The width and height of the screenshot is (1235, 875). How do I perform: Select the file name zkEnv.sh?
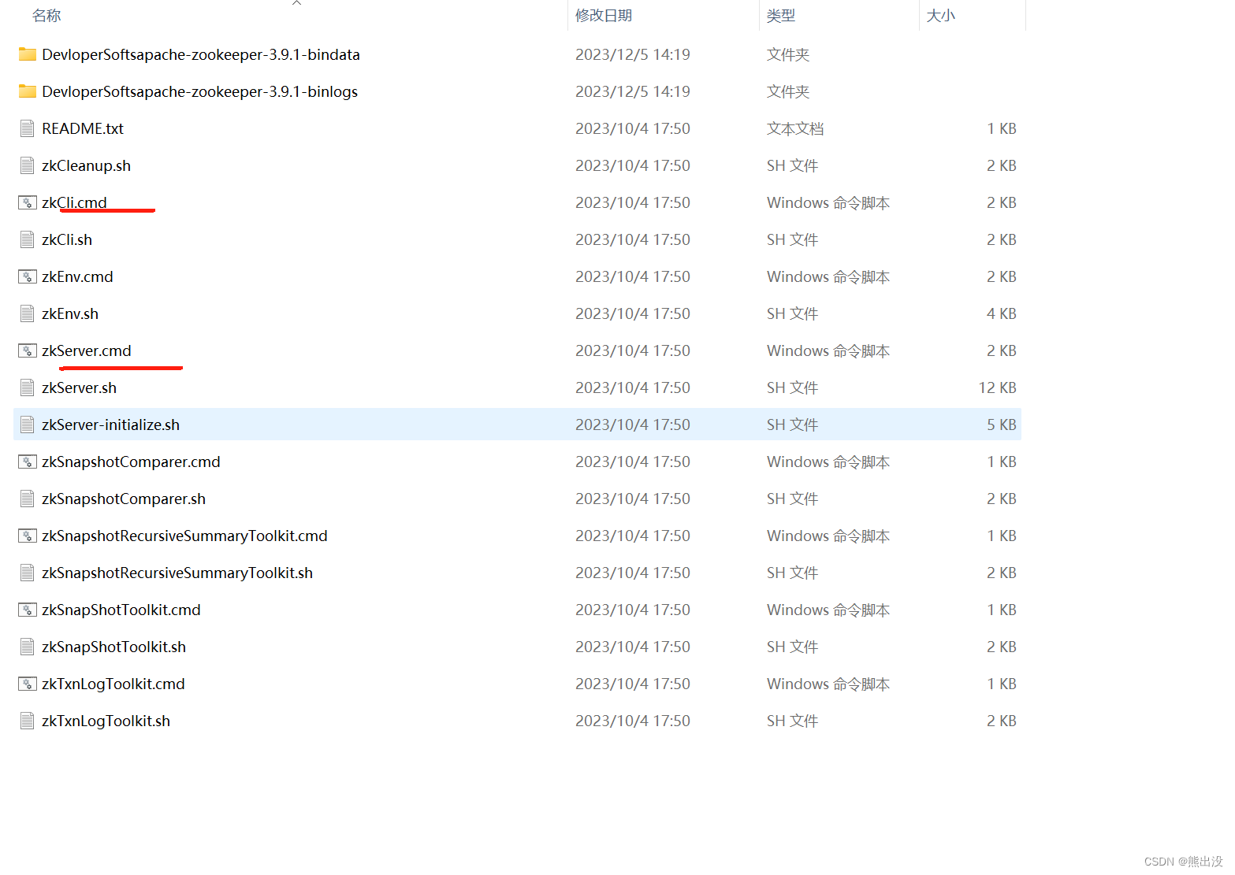(x=70, y=313)
